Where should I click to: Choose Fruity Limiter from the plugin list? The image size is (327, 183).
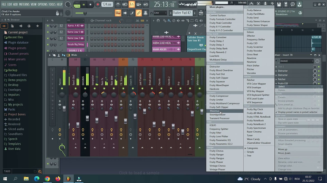point(216,100)
